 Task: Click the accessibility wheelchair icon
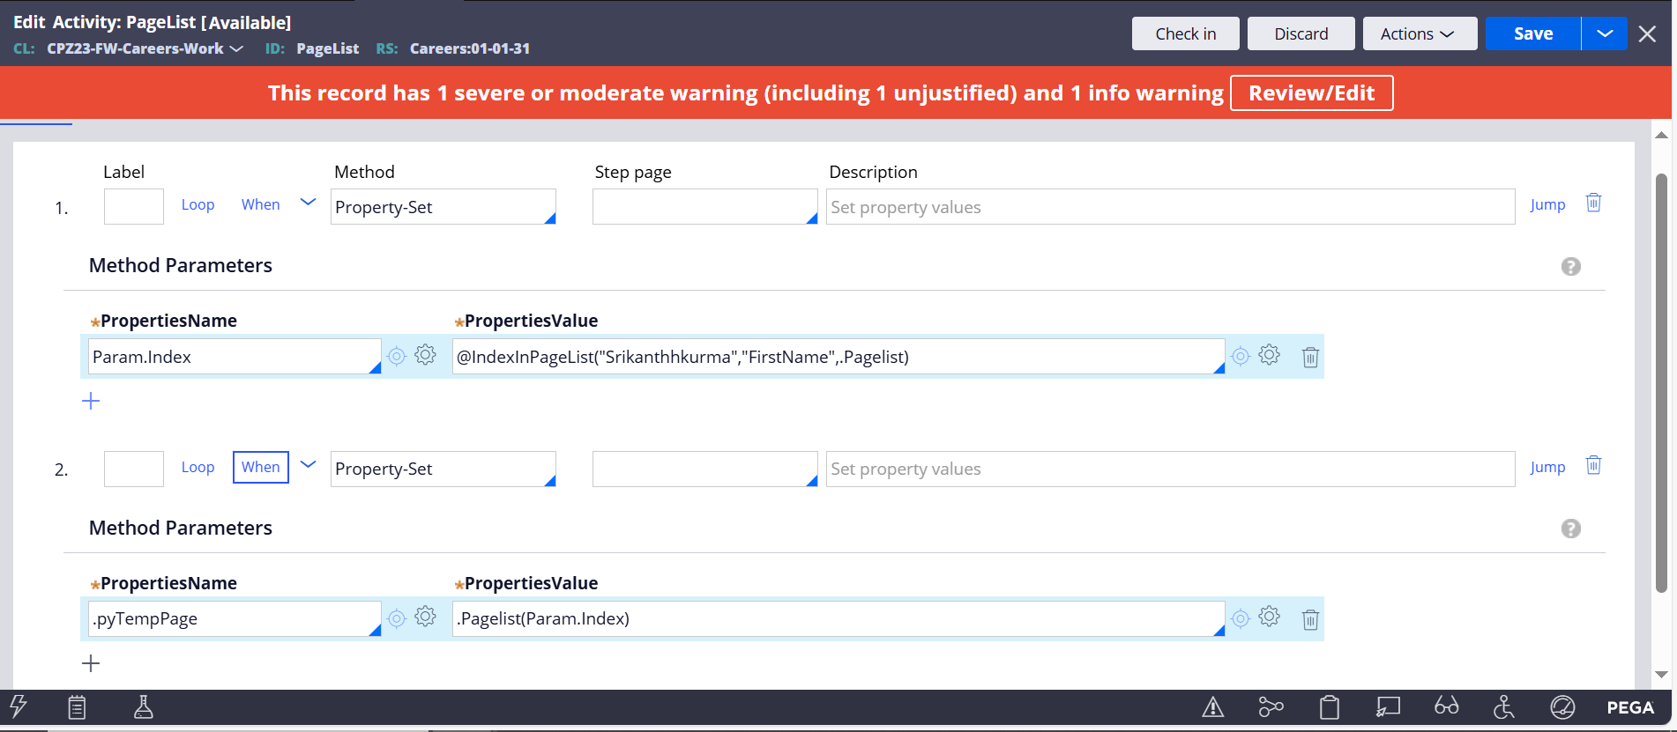coord(1503,707)
